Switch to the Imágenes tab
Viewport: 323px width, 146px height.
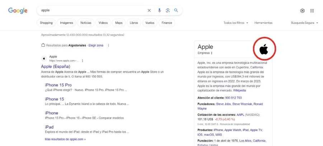[66, 23]
